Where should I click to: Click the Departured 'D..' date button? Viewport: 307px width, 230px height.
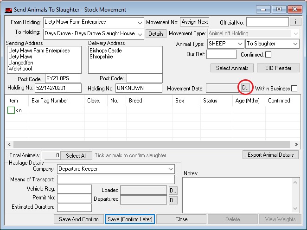pyautogui.click(x=173, y=200)
